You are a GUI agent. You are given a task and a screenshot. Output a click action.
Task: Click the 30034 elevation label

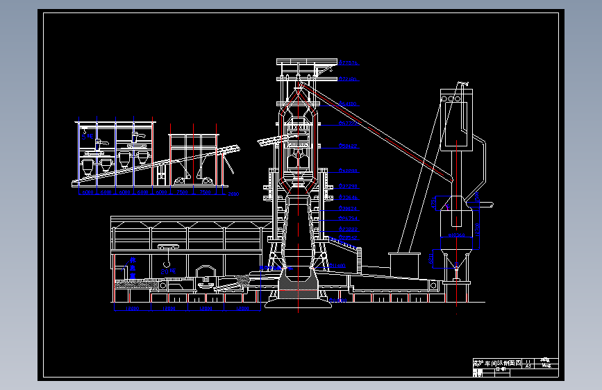(x=348, y=208)
